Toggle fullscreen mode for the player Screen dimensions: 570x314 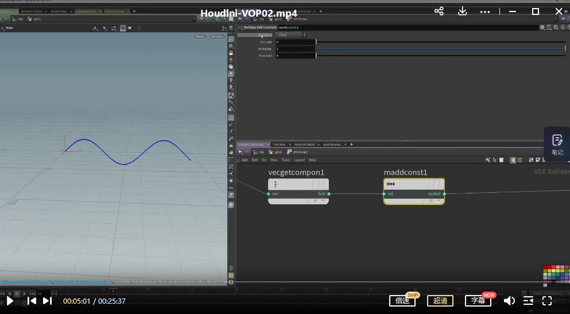coord(547,301)
